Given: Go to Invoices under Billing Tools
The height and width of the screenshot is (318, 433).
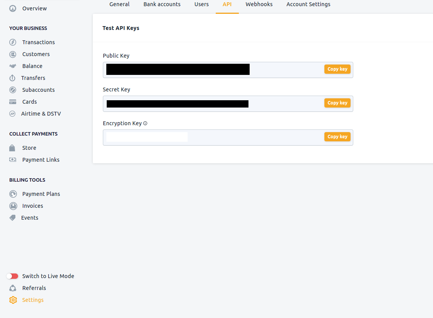Looking at the screenshot, I should click(x=33, y=206).
